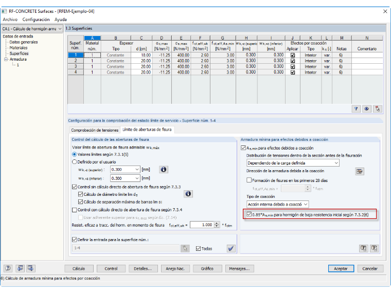Open the Ayuda menu
Image resolution: width=391 pixels, height=293 pixels.
[61, 20]
